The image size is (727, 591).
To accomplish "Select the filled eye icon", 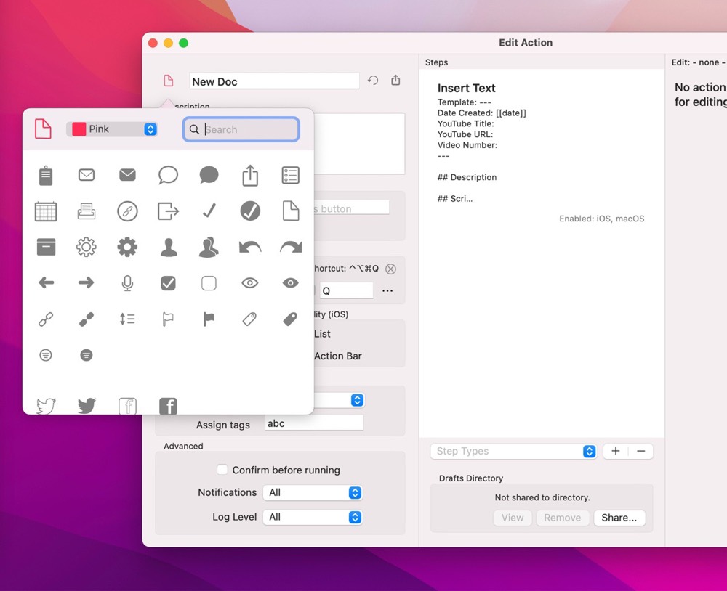I will (291, 282).
